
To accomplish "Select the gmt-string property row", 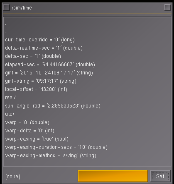I will tap(41, 81).
